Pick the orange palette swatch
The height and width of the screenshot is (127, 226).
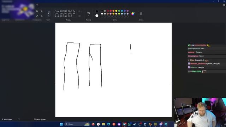(113, 11)
